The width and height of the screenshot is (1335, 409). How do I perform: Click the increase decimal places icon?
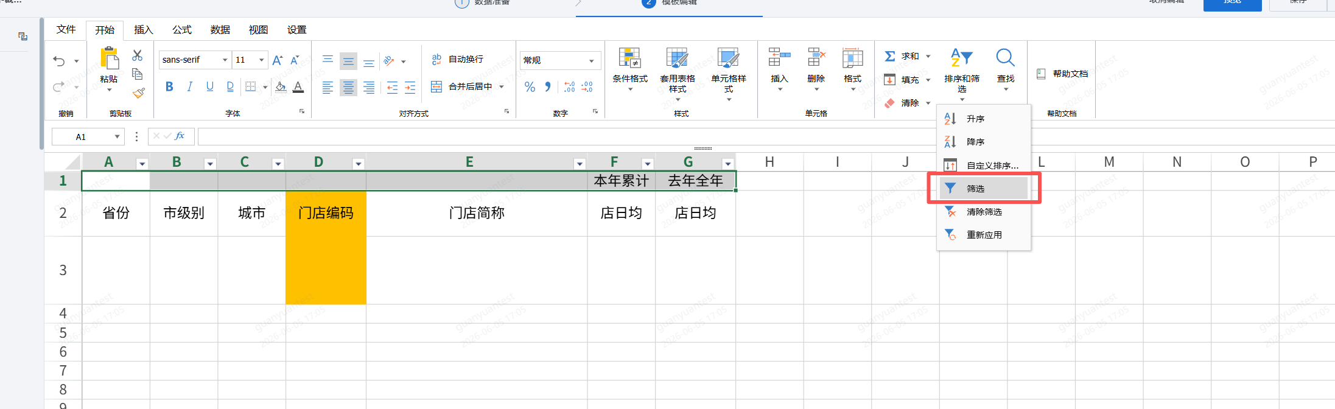click(x=569, y=87)
